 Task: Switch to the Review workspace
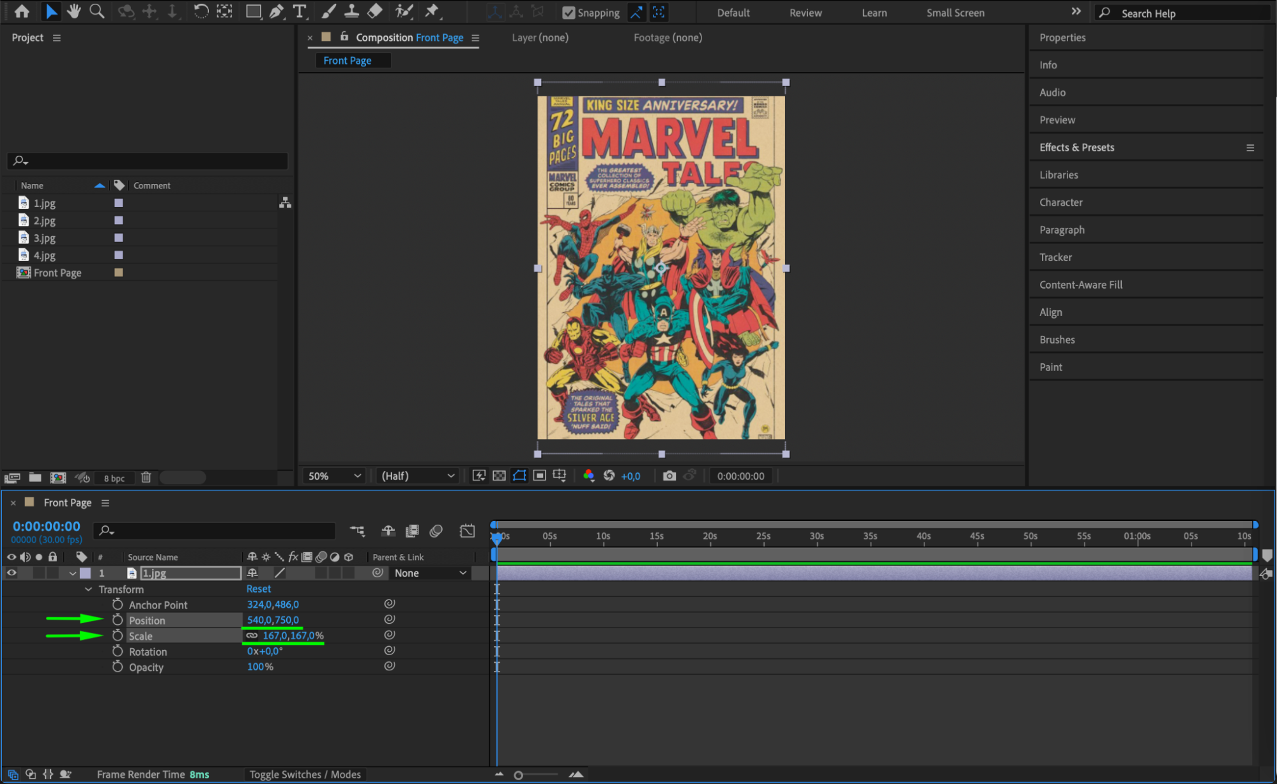tap(805, 13)
